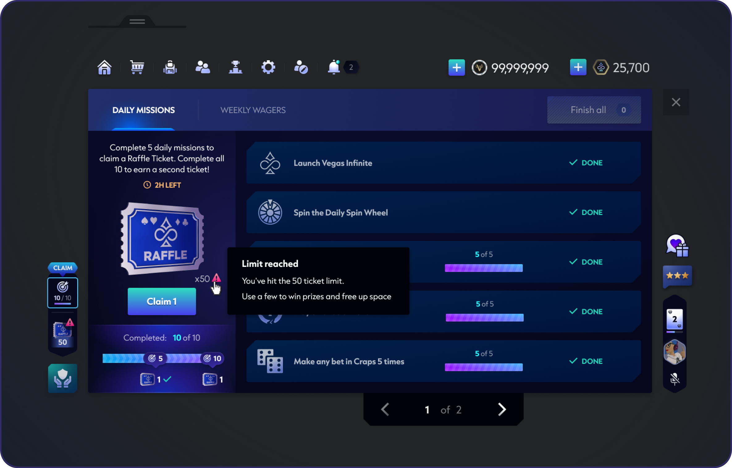Click the large Raffle ticket image
The width and height of the screenshot is (732, 468).
[x=162, y=238]
